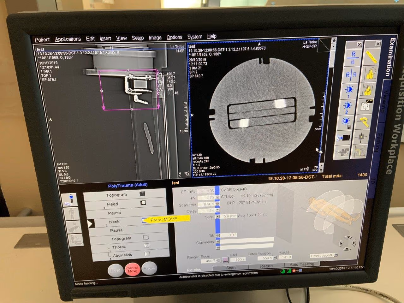Open the View menu
The width and height of the screenshot is (404, 303).
(121, 38)
